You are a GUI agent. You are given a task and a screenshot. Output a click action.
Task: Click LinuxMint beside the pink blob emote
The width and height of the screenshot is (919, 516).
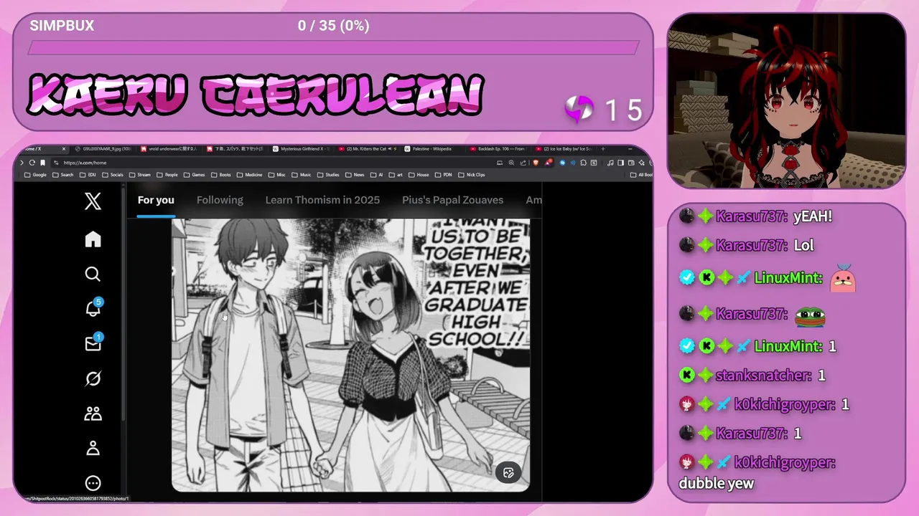tap(788, 278)
